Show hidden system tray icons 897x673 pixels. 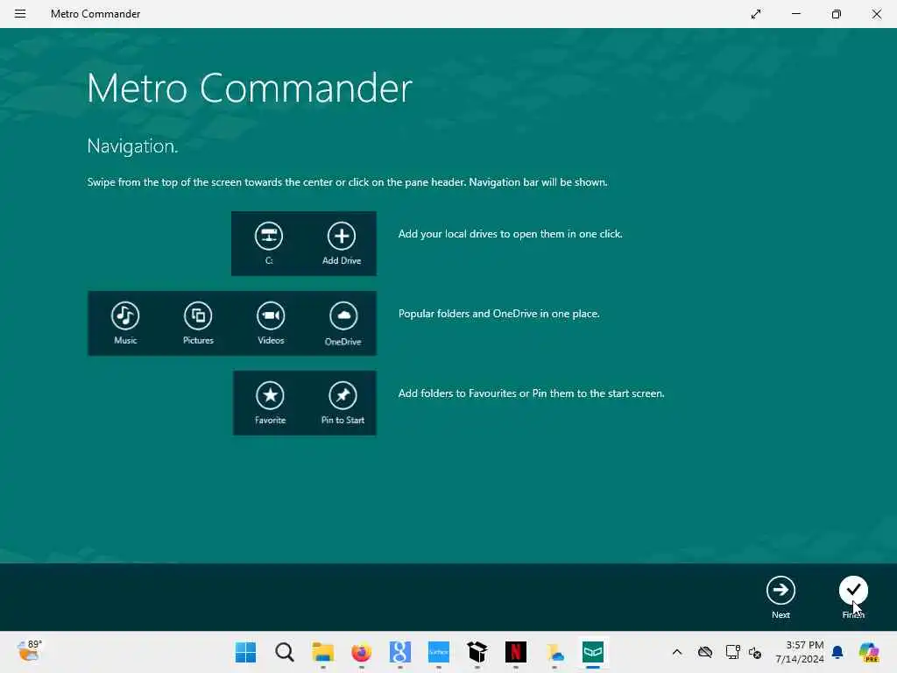coord(677,652)
